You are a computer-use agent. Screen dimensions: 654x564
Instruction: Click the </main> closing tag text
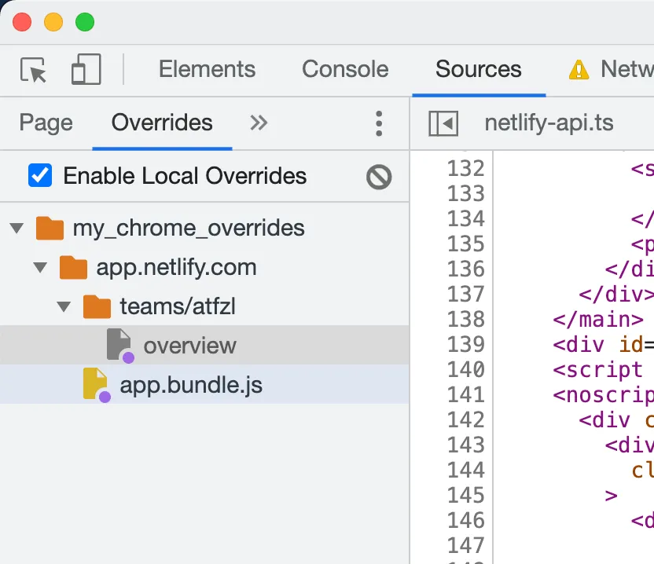click(598, 320)
